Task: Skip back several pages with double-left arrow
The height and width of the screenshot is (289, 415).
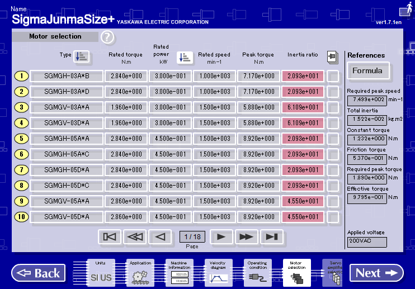Action: coord(135,236)
